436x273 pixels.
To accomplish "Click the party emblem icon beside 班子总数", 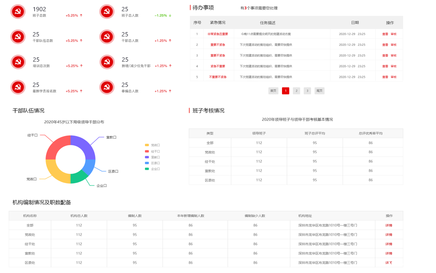I will (18, 12).
